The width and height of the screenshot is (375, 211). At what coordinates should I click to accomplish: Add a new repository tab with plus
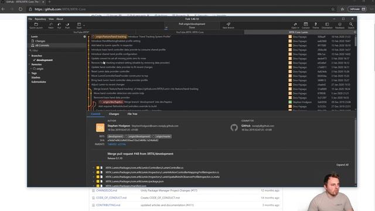click(x=355, y=32)
